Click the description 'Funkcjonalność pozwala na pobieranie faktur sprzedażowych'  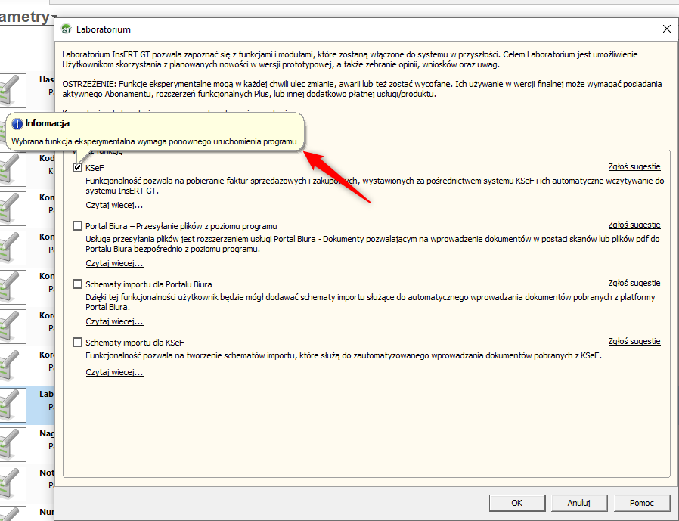(x=374, y=186)
